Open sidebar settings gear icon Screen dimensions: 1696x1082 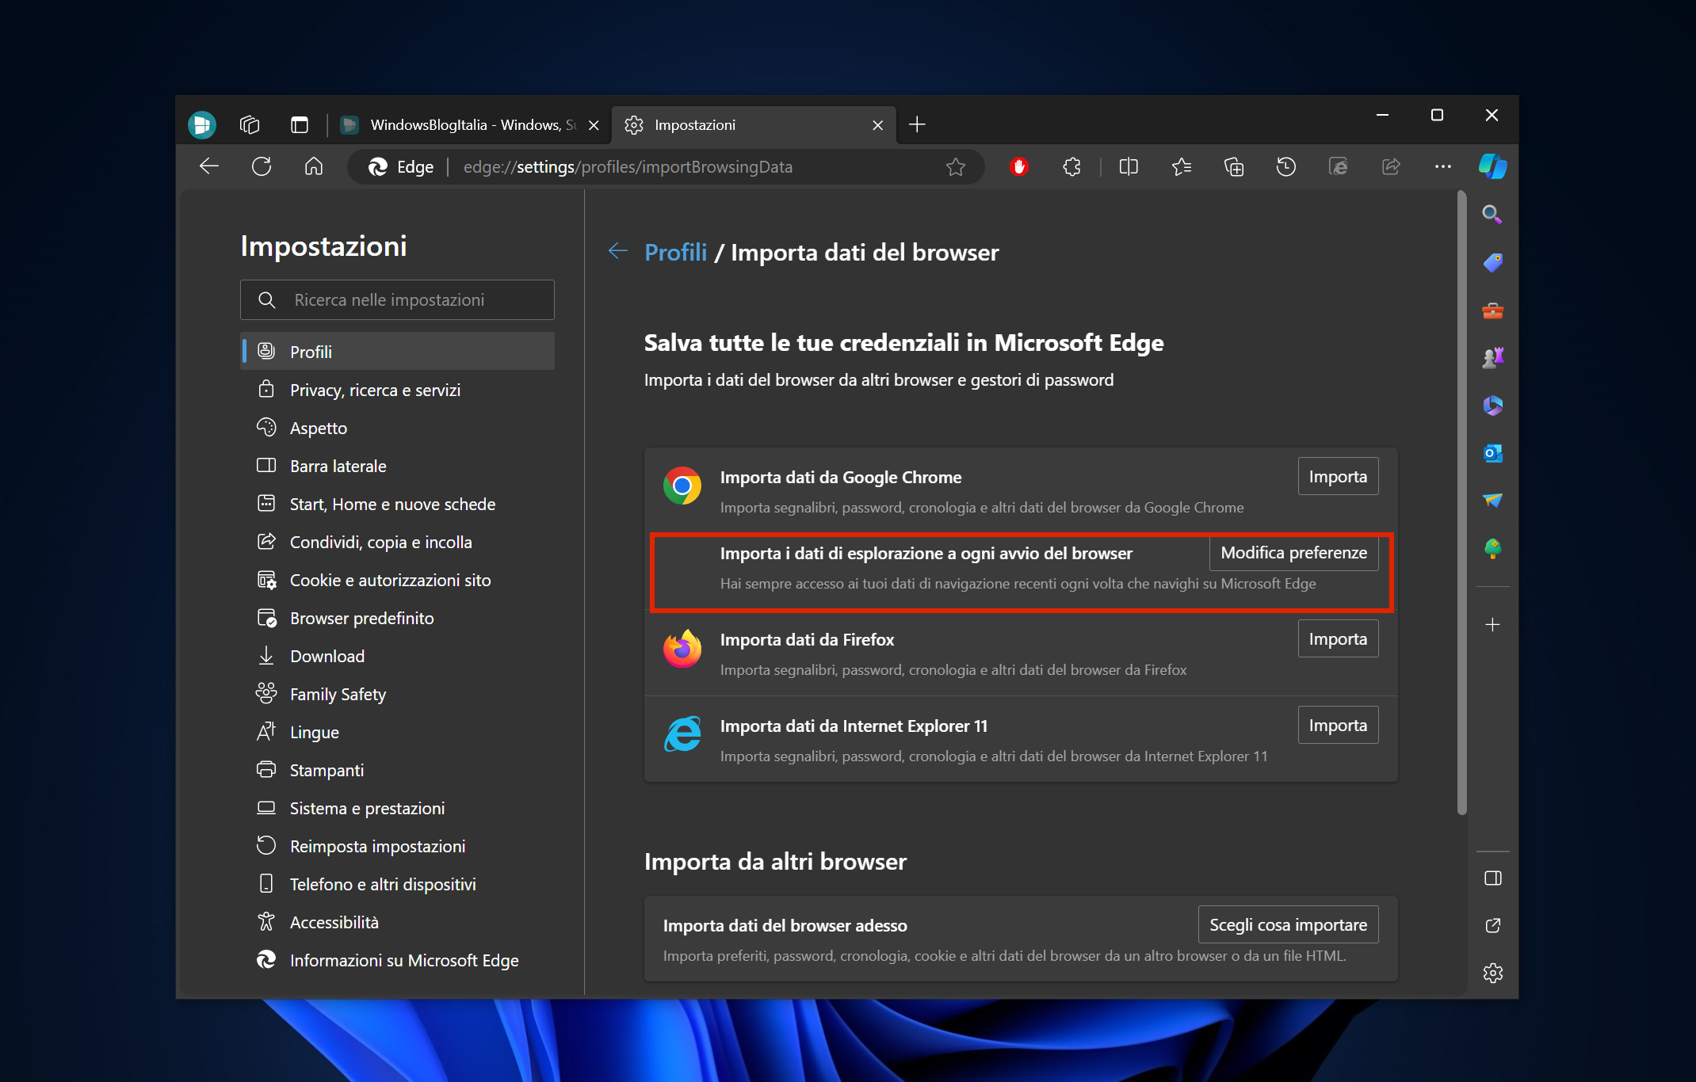(x=1493, y=973)
